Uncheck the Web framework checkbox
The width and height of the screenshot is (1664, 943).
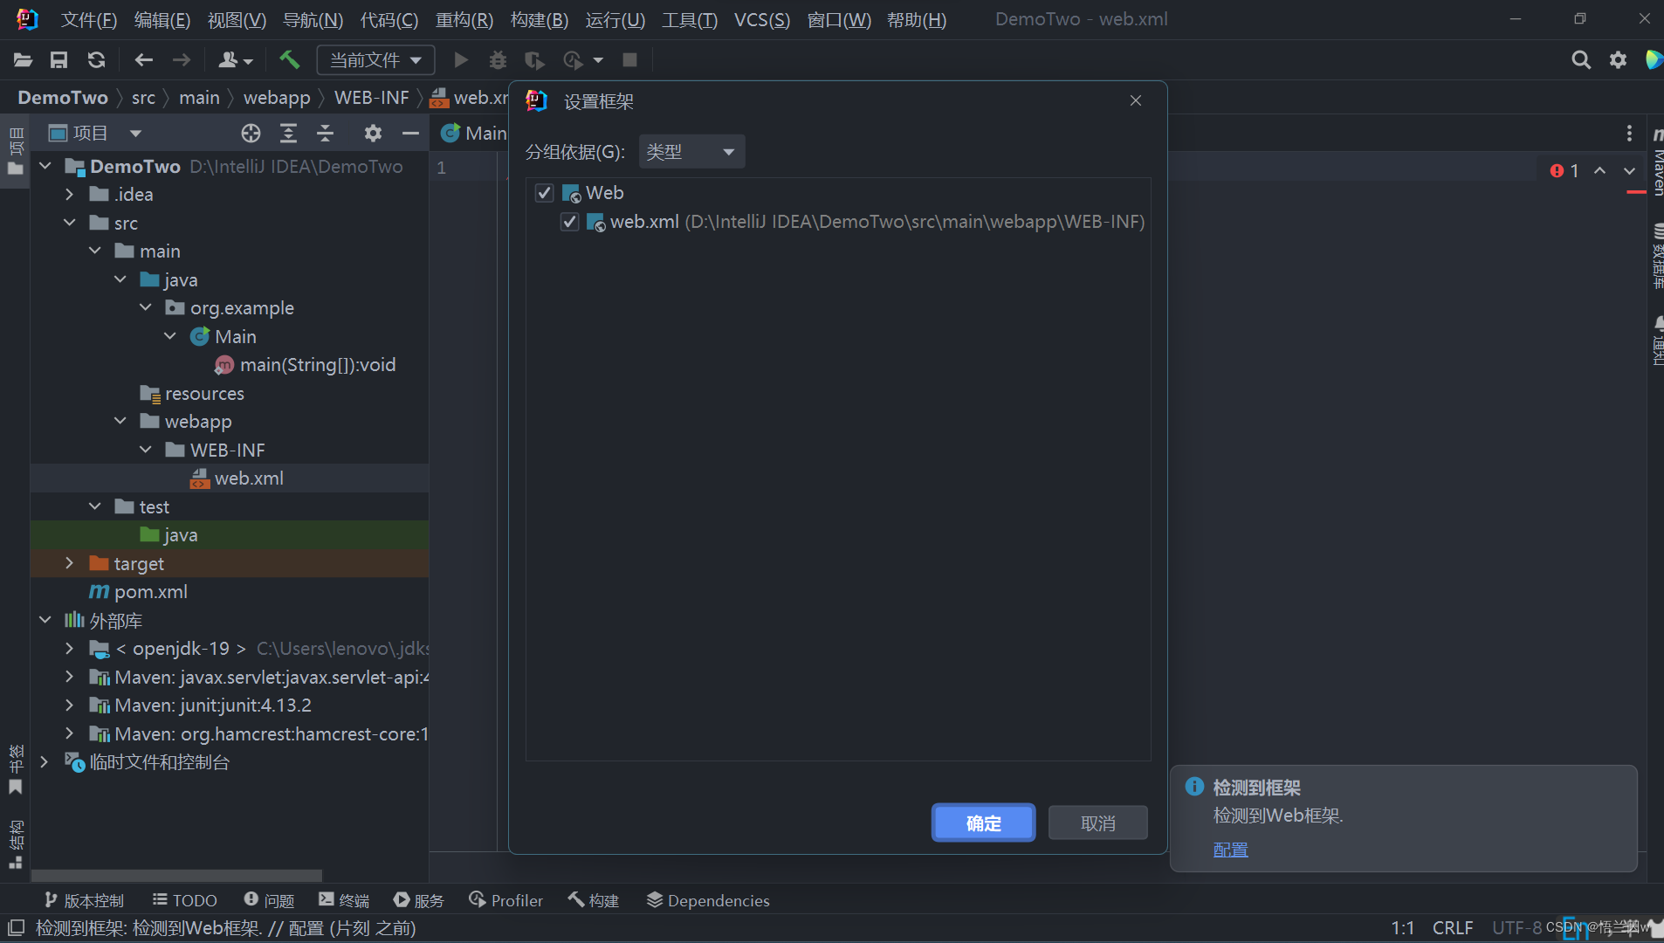(544, 192)
